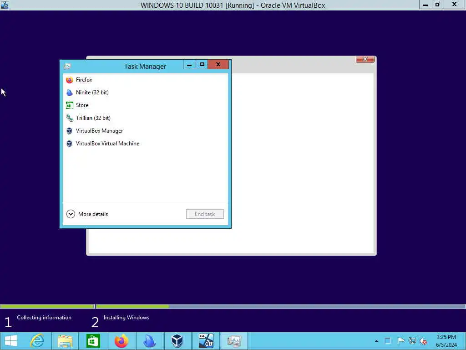Click the muted volume tray icon

coord(423,341)
